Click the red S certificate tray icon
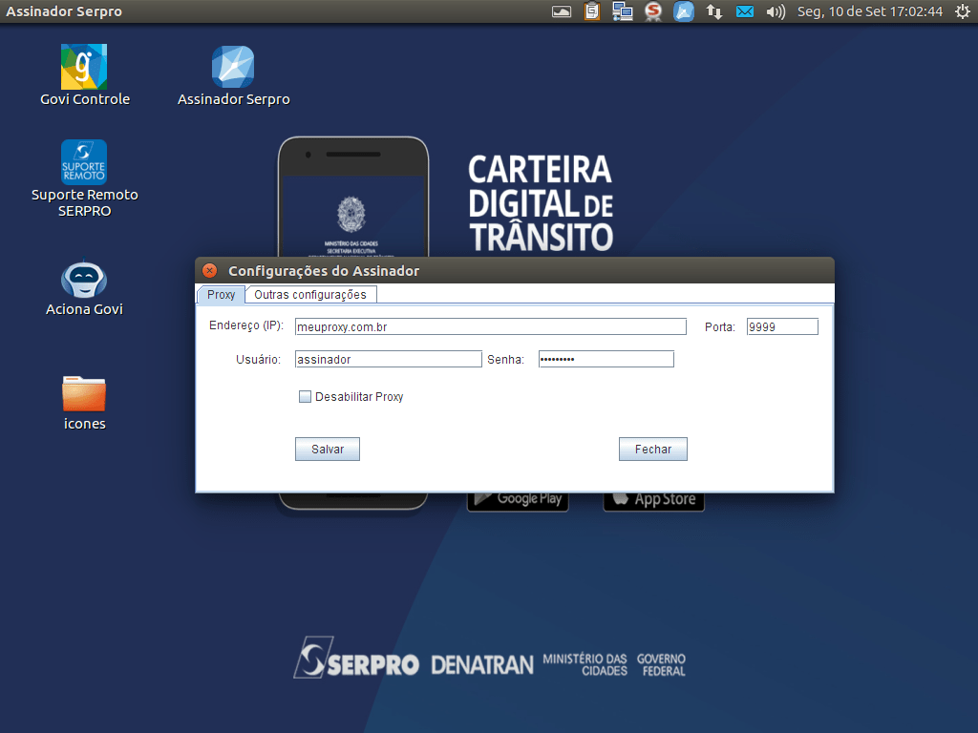The image size is (978, 733). (x=653, y=11)
